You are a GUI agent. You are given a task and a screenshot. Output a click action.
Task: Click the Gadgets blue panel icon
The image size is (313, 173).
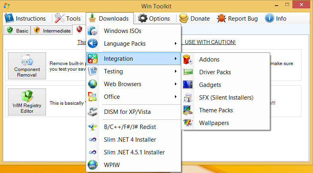(188, 85)
